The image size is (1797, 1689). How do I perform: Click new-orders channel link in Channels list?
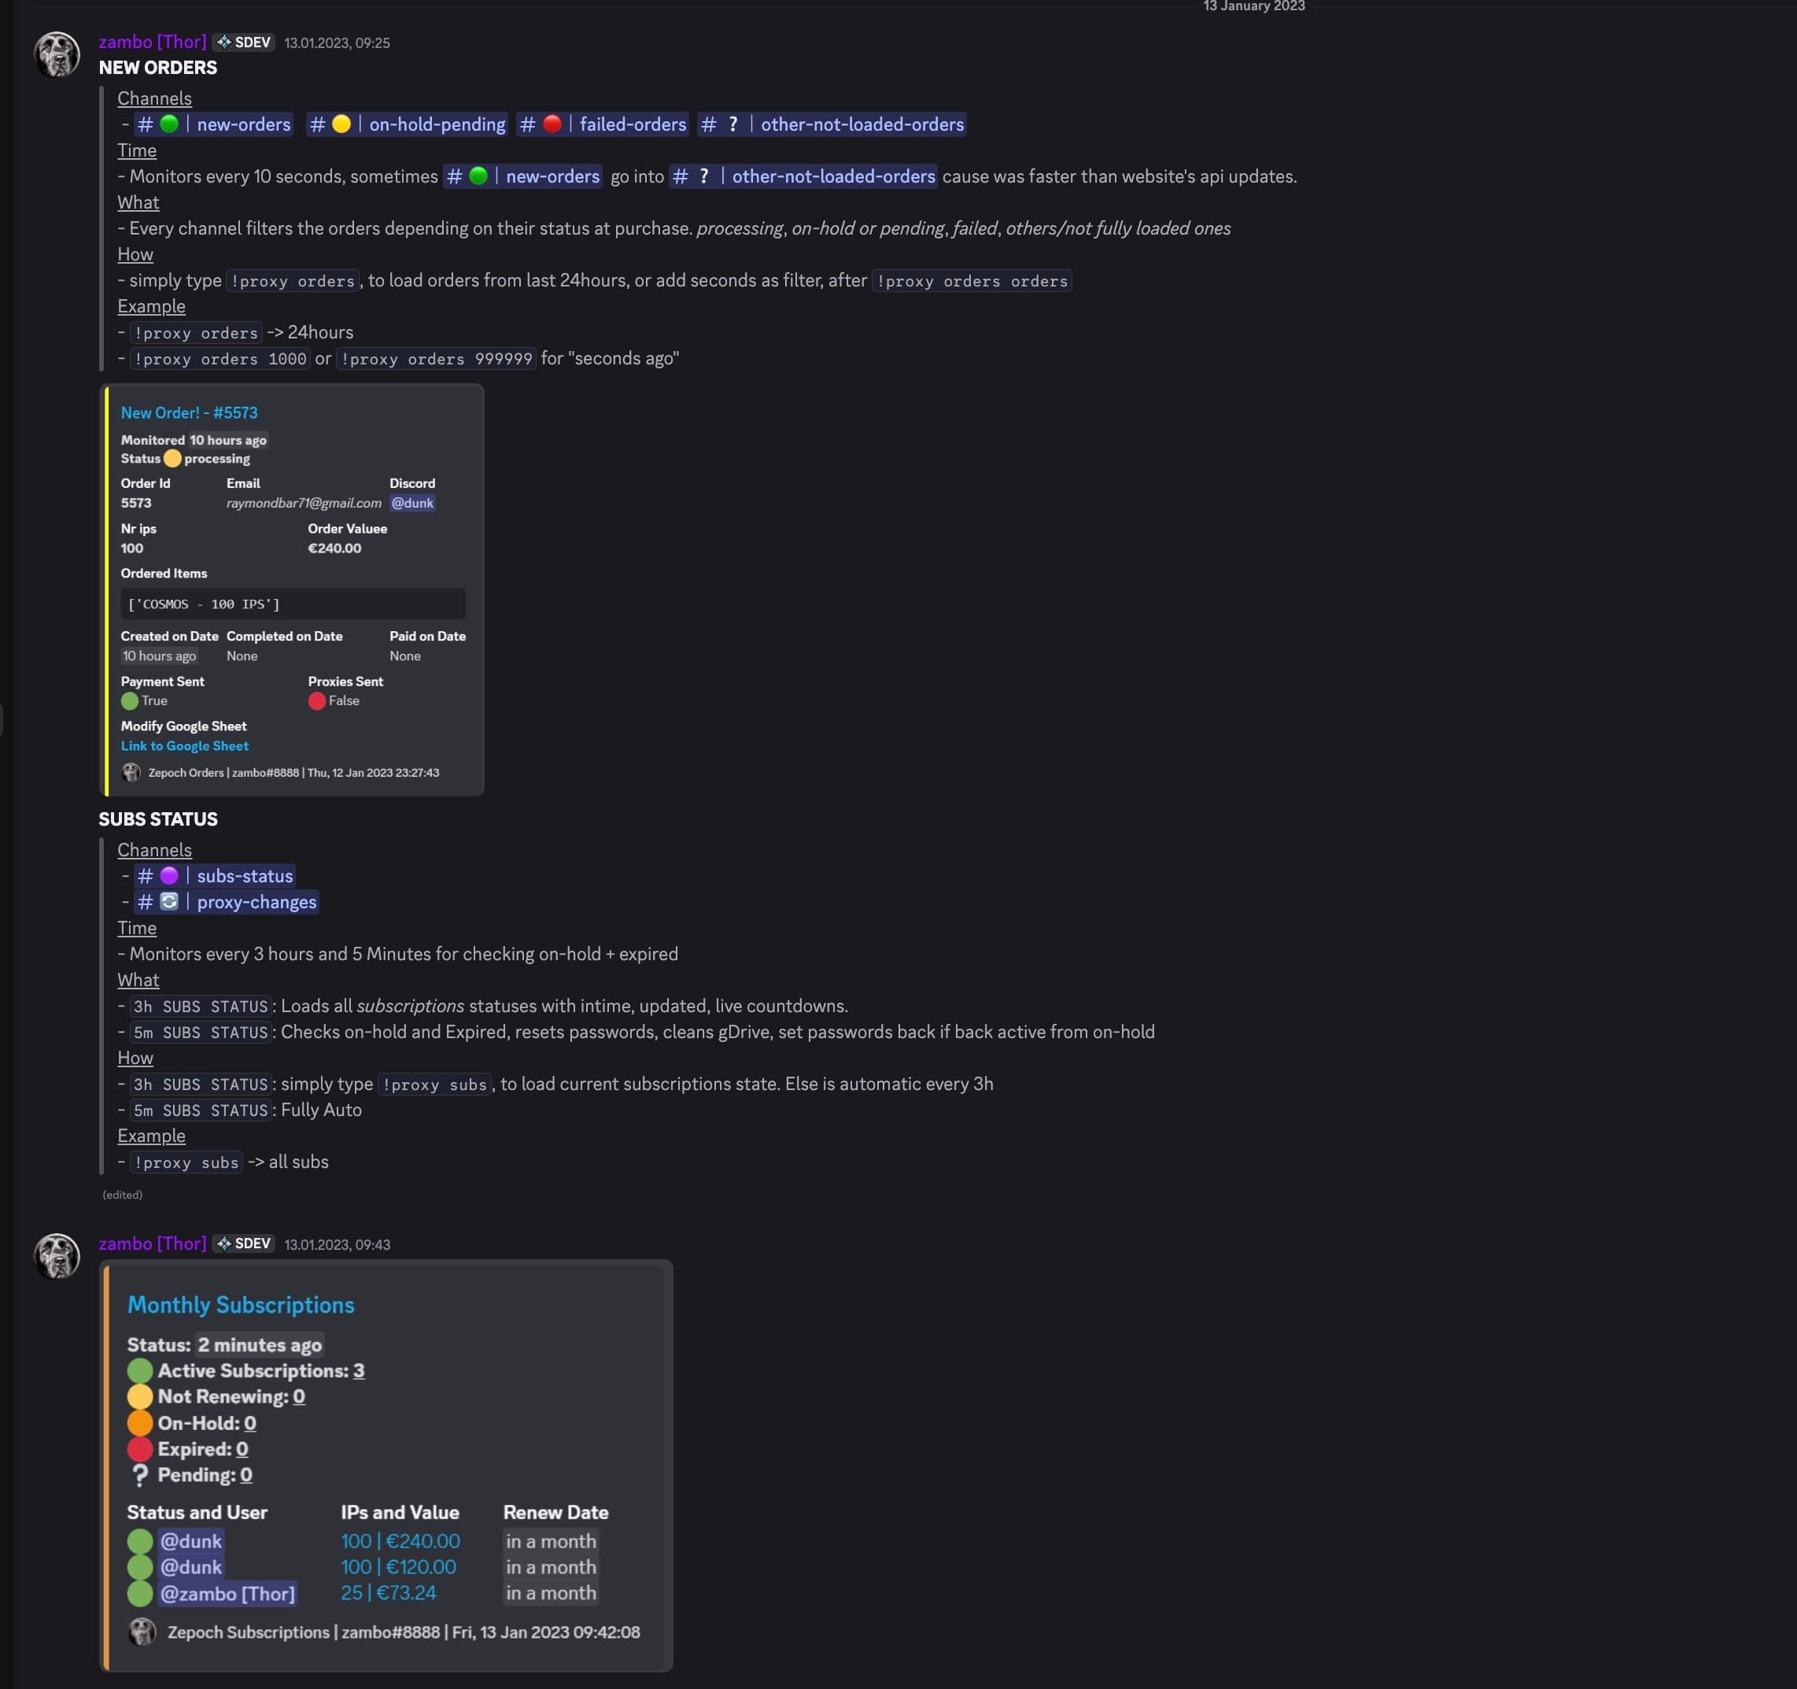pyautogui.click(x=215, y=125)
